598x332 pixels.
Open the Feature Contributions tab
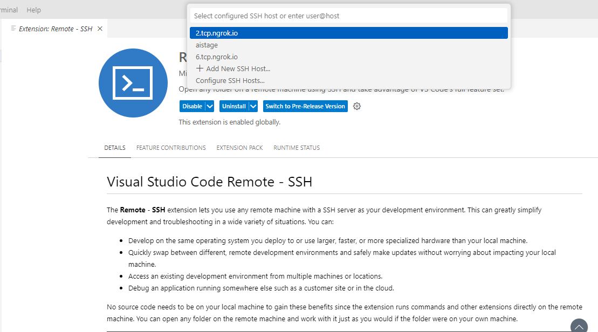[x=171, y=148]
